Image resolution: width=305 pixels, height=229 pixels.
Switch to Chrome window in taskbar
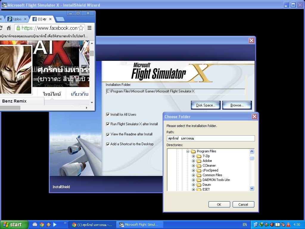(x=92, y=225)
